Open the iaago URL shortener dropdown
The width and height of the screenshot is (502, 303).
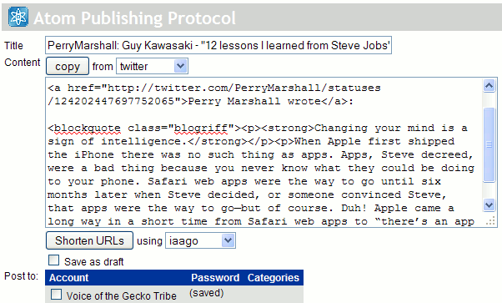(200, 240)
